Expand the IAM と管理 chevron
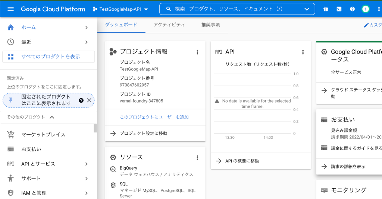Screen dimensions: 382x199 point(87,193)
